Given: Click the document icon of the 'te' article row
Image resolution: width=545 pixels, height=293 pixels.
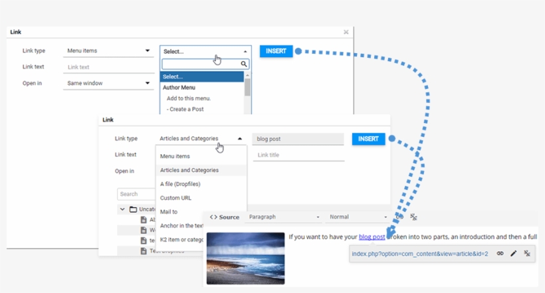Looking at the screenshot, I should [x=144, y=241].
